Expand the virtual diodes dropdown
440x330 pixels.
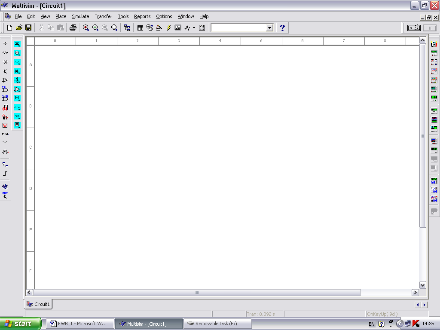tap(17, 71)
